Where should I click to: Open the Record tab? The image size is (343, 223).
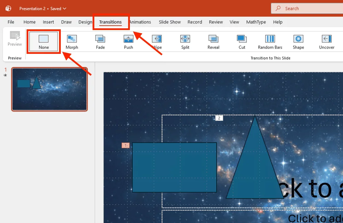coord(195,22)
